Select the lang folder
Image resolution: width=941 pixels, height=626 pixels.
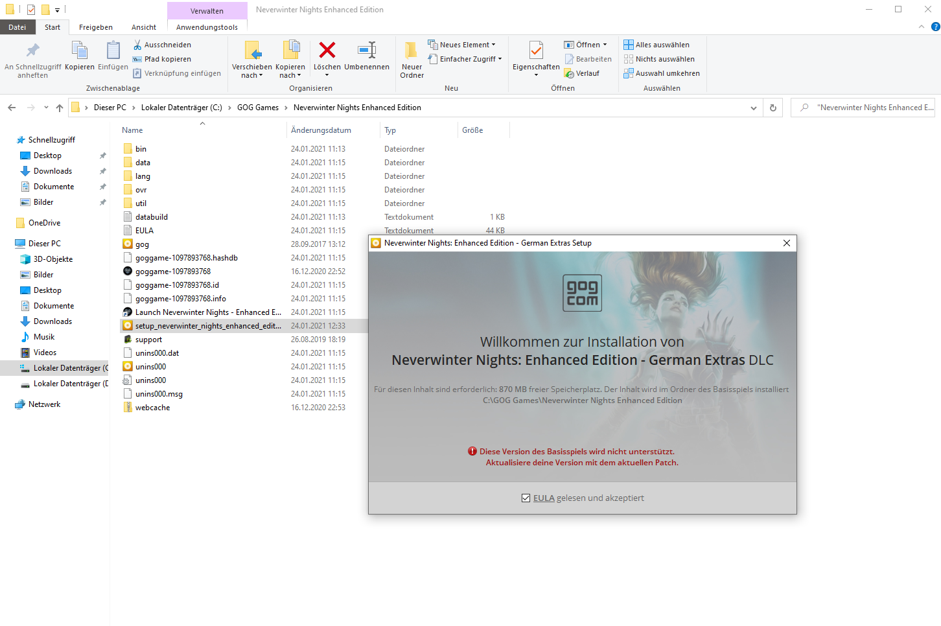(137, 176)
